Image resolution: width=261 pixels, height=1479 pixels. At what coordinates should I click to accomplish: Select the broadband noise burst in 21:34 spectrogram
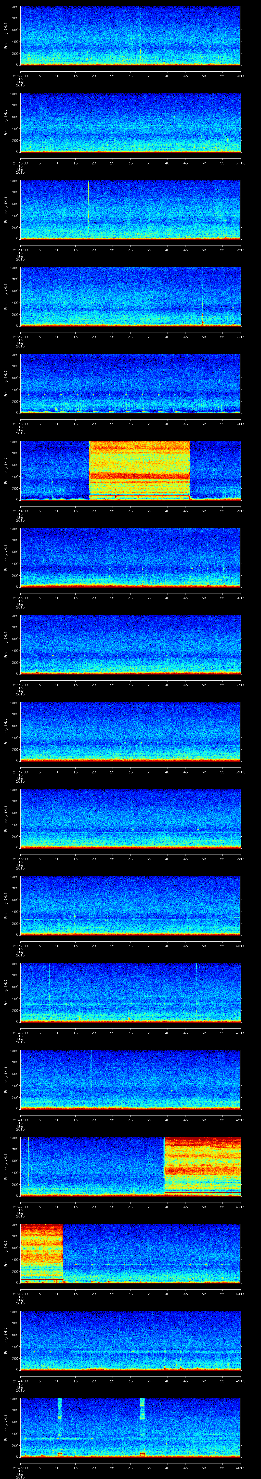[139, 470]
